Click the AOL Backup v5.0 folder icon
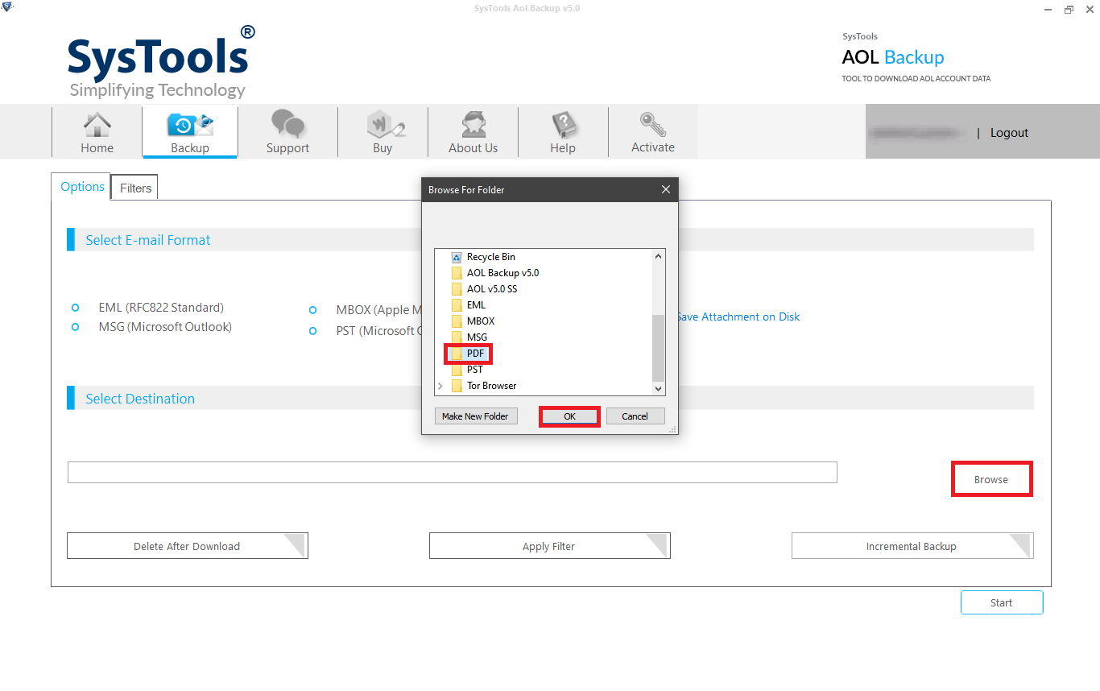 (457, 273)
